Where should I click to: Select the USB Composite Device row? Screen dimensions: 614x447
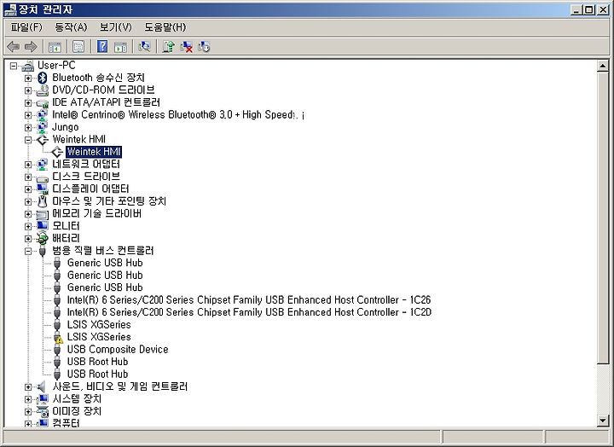point(118,350)
